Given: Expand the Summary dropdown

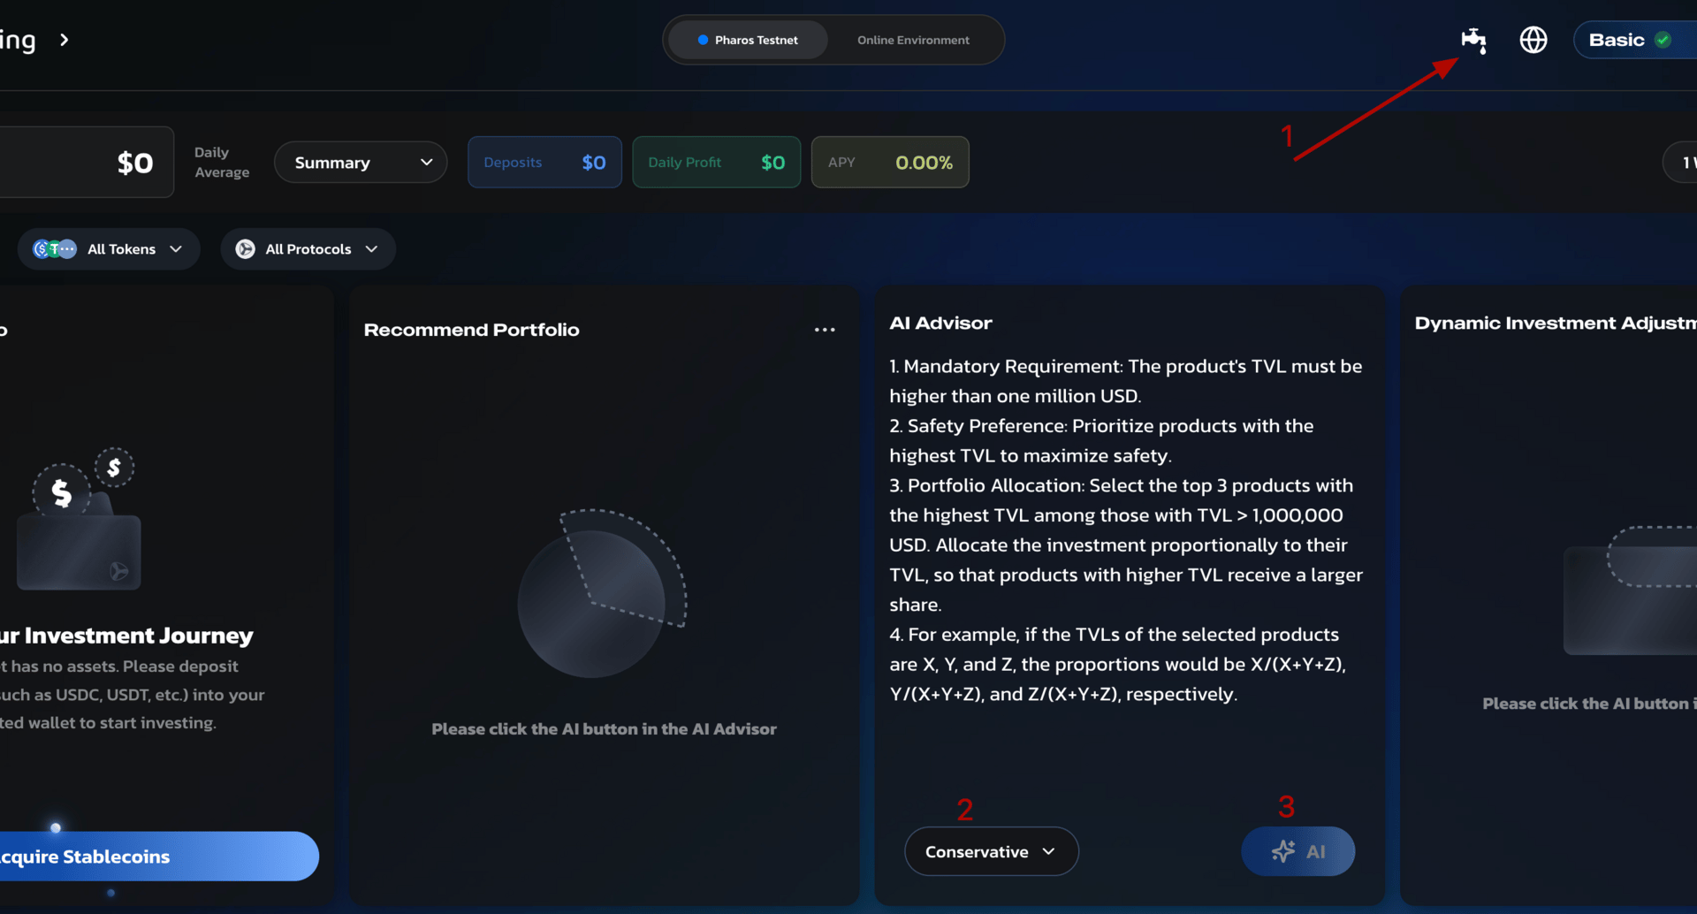Looking at the screenshot, I should (361, 163).
